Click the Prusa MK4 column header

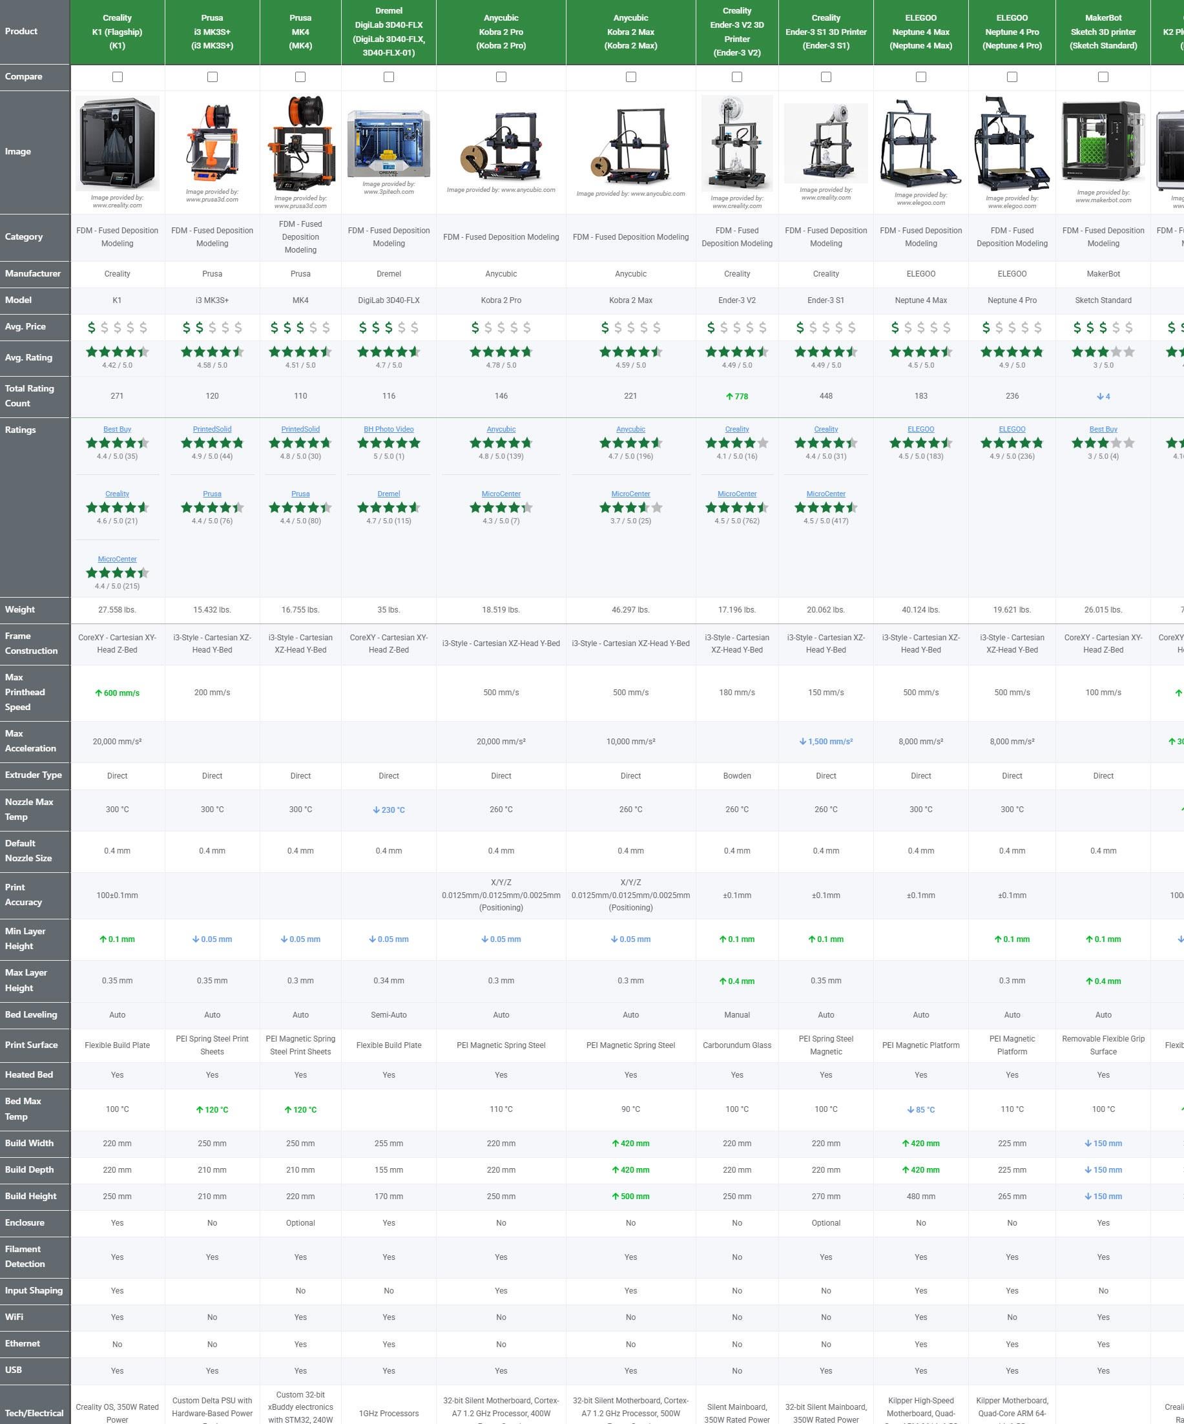[x=300, y=32]
